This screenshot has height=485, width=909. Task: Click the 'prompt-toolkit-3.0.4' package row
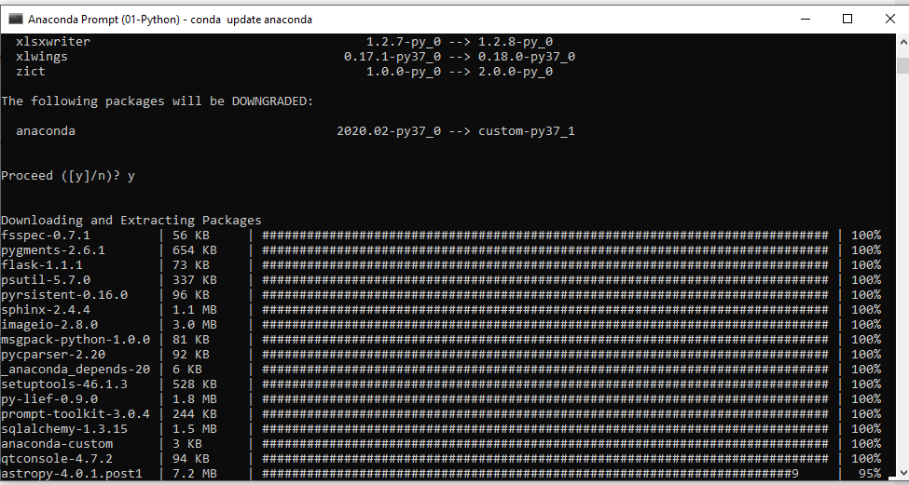(x=441, y=414)
